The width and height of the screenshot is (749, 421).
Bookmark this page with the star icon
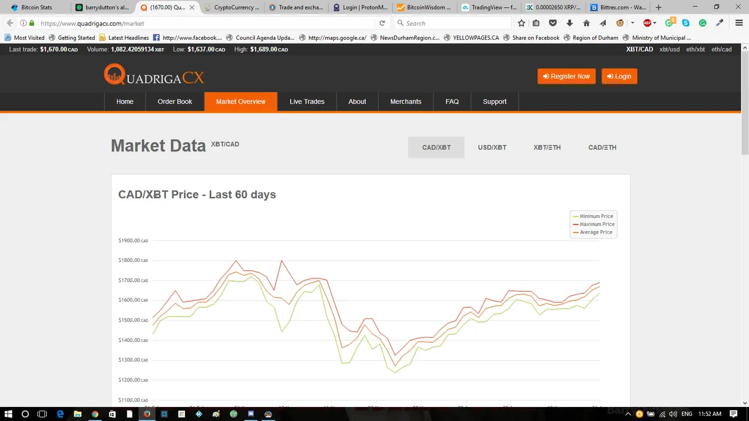[521, 23]
